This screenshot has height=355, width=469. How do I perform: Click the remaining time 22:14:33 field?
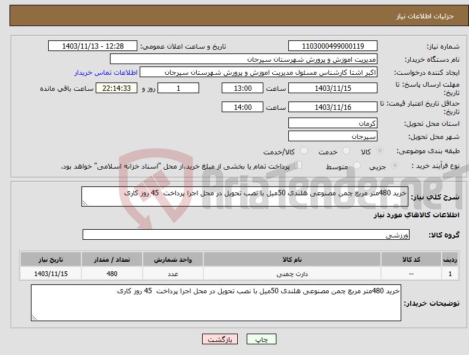tap(117, 88)
